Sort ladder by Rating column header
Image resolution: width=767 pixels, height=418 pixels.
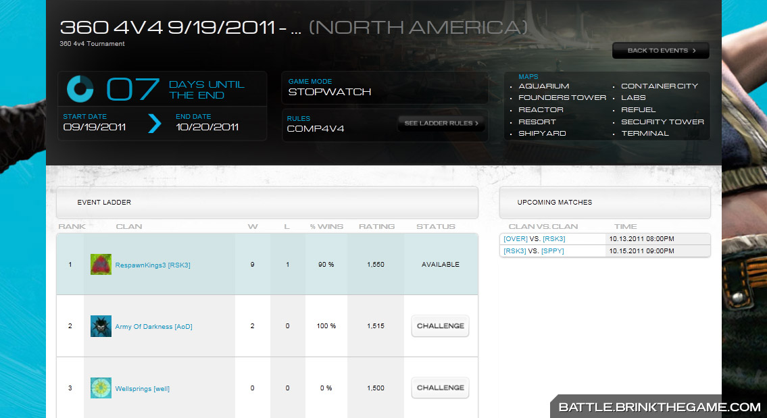[x=376, y=226]
